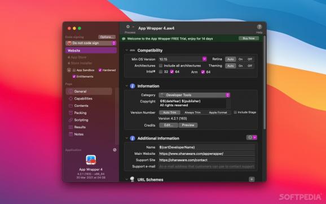Open the dropdown arrow beside Process gear
The width and height of the screenshot is (326, 204).
(133, 27)
